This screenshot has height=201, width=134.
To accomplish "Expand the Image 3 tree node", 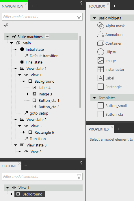I will pyautogui.click(x=28, y=94).
